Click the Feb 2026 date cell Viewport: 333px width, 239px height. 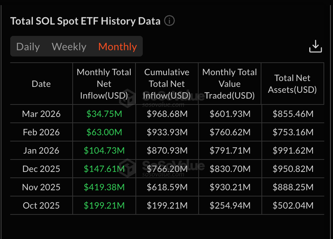tap(41, 132)
